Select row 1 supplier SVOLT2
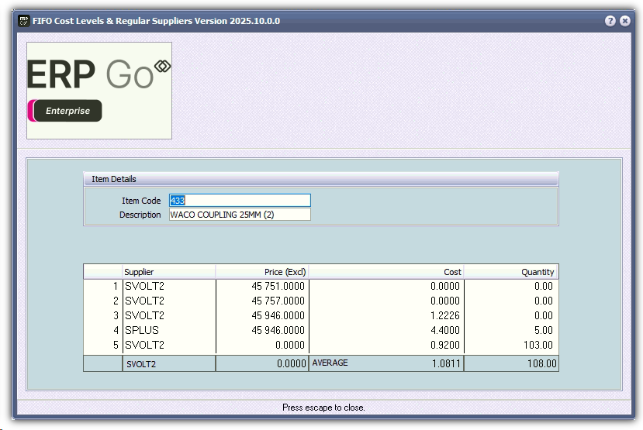Viewport: 643px width, 430px height. pyautogui.click(x=168, y=286)
